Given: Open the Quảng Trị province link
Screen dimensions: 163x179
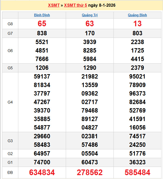Looking at the screenshot, I should pos(89,15).
